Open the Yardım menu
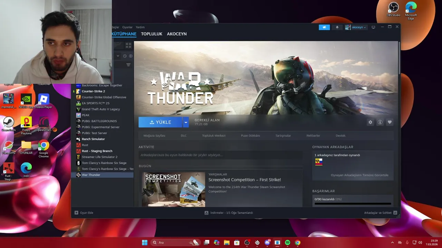Viewport: 442px width, 248px height. pyautogui.click(x=140, y=27)
